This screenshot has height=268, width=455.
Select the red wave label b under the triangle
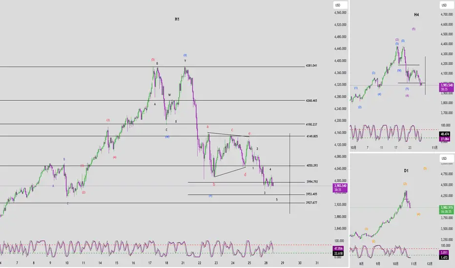coord(214,184)
